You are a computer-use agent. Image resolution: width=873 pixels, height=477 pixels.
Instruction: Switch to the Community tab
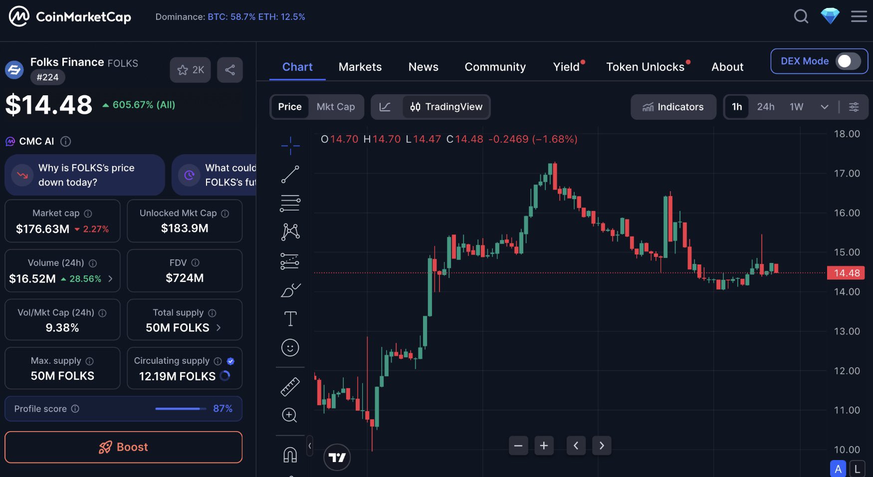tap(495, 67)
